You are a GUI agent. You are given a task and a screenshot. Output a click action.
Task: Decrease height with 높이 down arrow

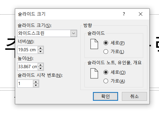pos(40,68)
